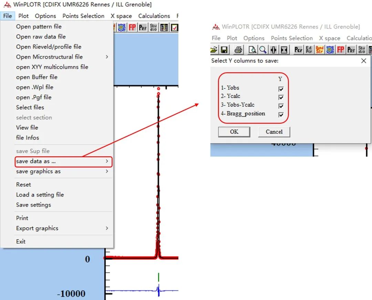Toggle the Ycalc column checkbox
372x300 pixels.
tap(281, 97)
